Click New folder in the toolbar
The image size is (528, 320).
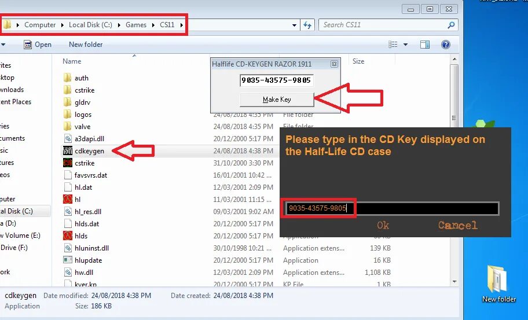(x=86, y=45)
